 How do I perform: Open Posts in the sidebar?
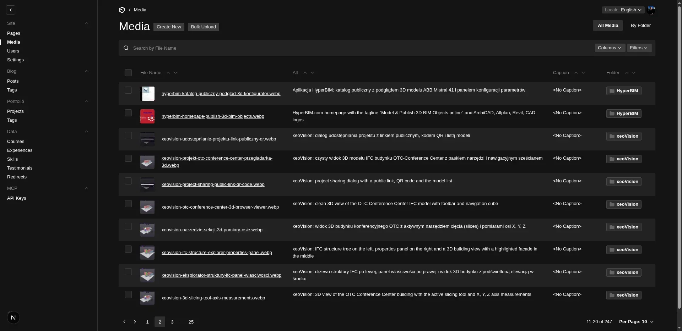[13, 81]
